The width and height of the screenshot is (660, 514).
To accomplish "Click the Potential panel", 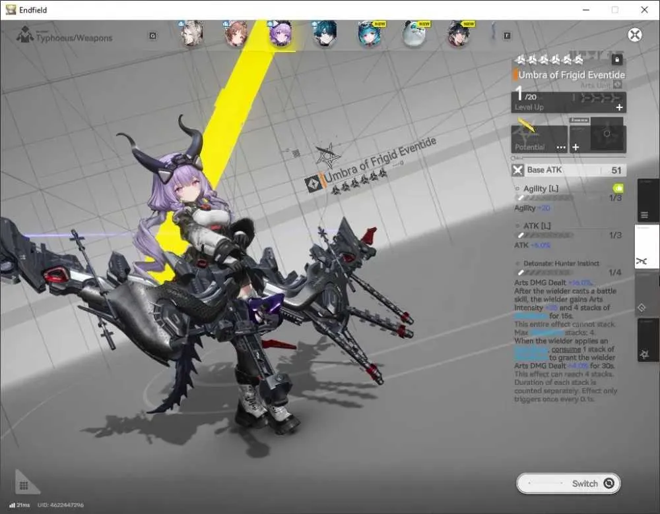I will (x=539, y=138).
